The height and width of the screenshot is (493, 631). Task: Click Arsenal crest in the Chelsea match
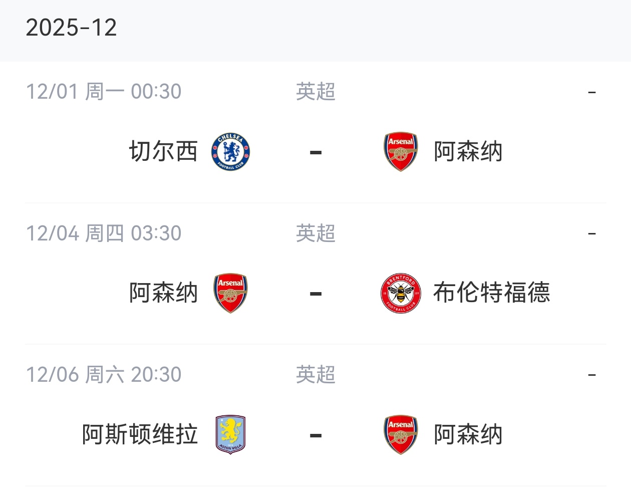[x=401, y=151]
